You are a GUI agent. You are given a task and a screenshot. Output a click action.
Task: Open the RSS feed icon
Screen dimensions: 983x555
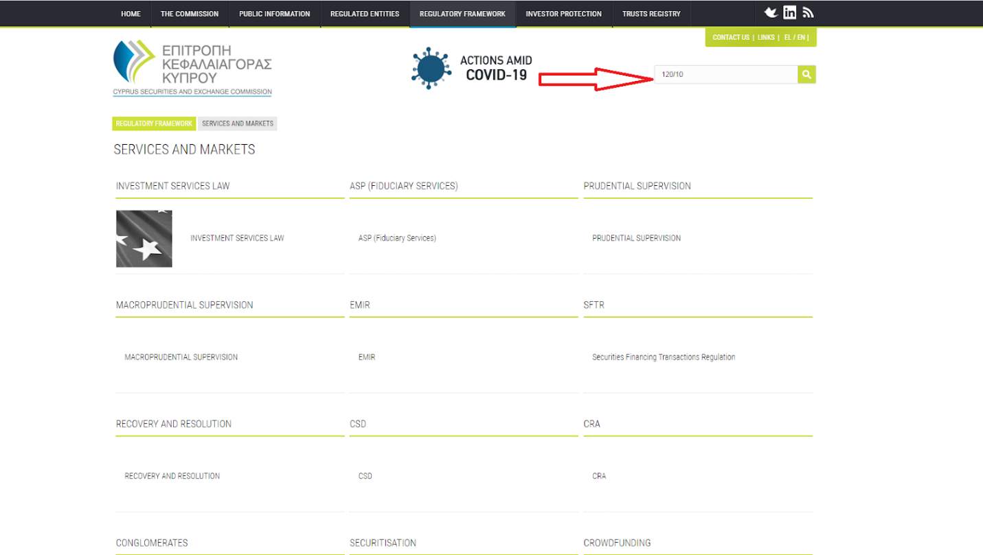click(x=808, y=12)
